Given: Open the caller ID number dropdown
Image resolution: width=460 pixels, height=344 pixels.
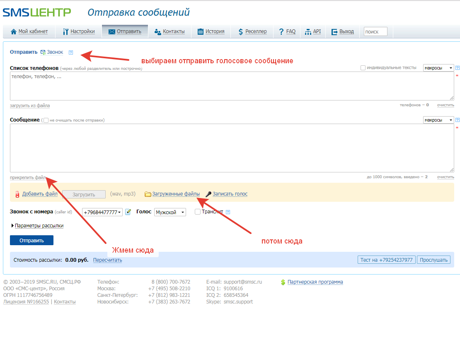Looking at the screenshot, I should pos(102,212).
